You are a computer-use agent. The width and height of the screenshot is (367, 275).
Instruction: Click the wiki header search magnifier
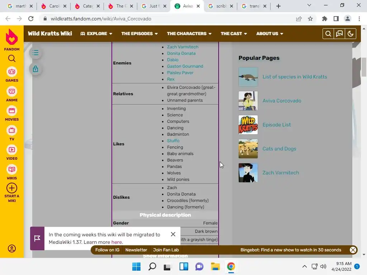328,34
